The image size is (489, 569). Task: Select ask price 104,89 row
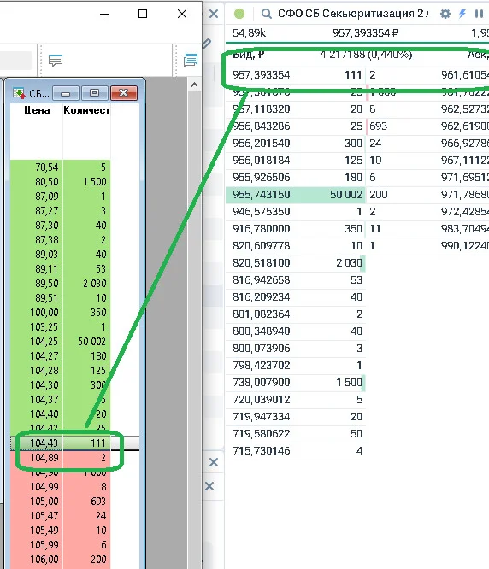(x=60, y=458)
